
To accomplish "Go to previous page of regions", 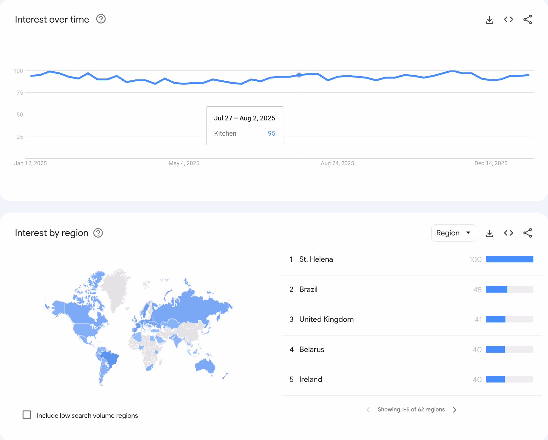I will click(x=368, y=410).
